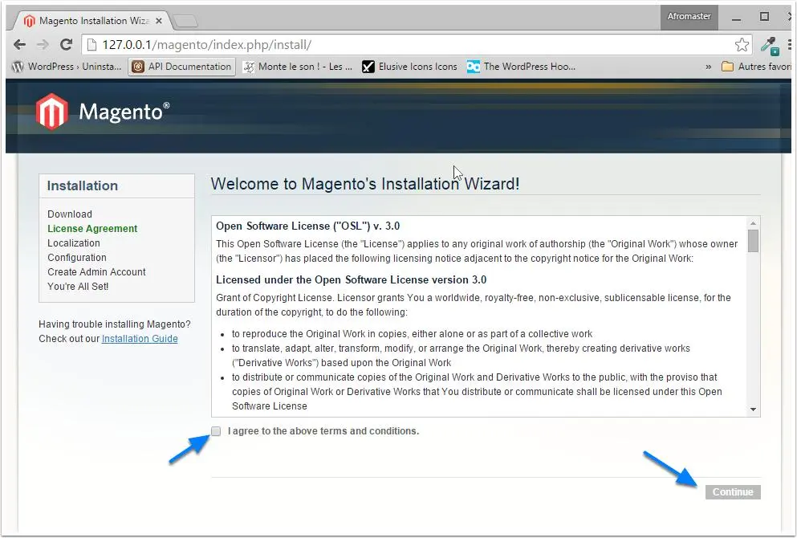The height and width of the screenshot is (538, 797).
Task: Click the Elusive Icons bookmark favicon
Action: click(x=368, y=67)
